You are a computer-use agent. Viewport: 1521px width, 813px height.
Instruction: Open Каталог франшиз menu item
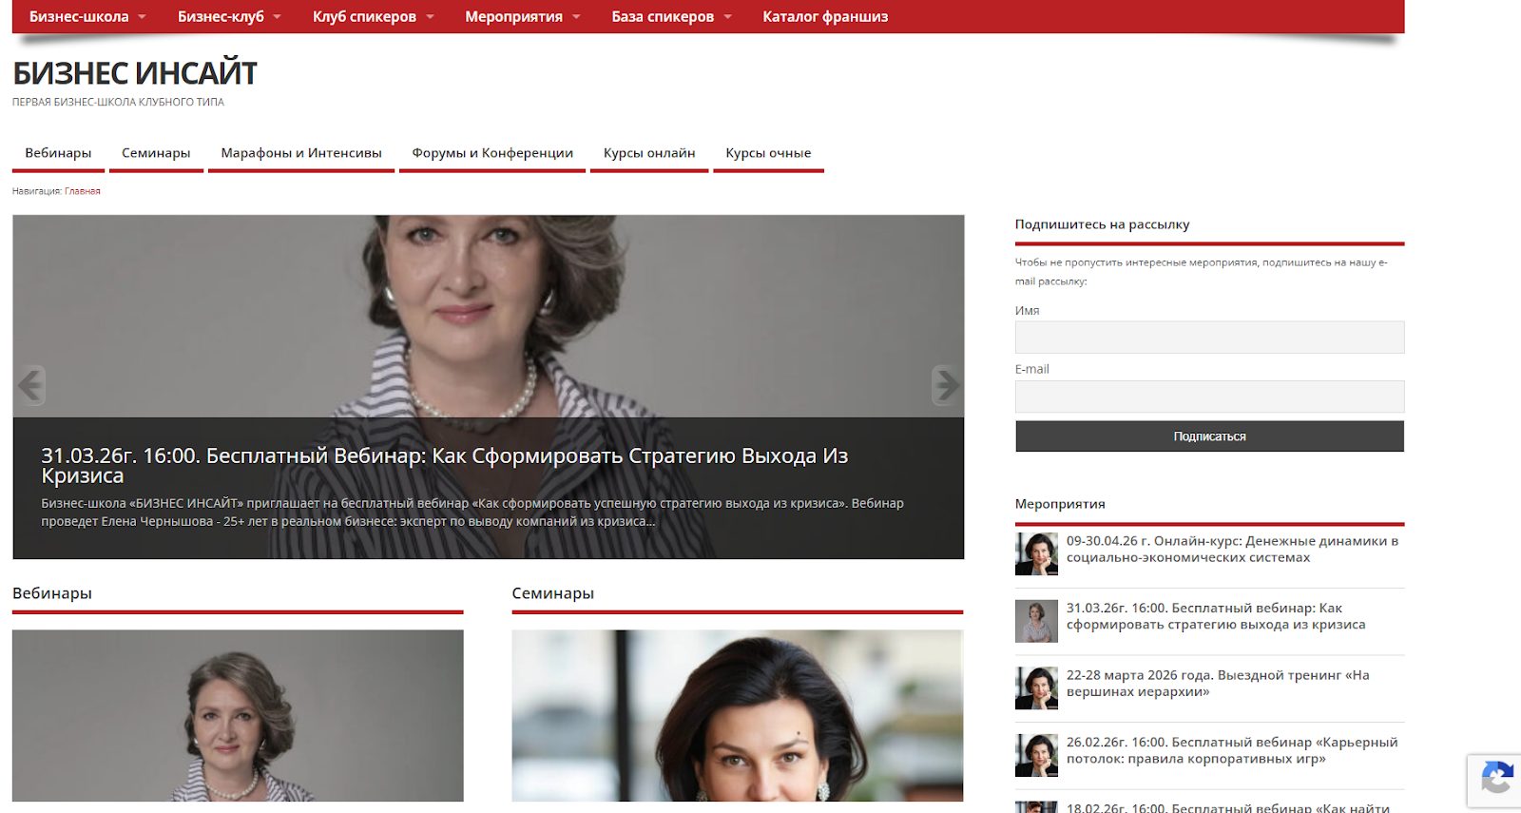click(825, 16)
